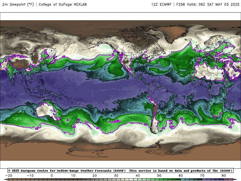Click the global dewpoint map image
The image size is (241, 181).
(x=120, y=90)
